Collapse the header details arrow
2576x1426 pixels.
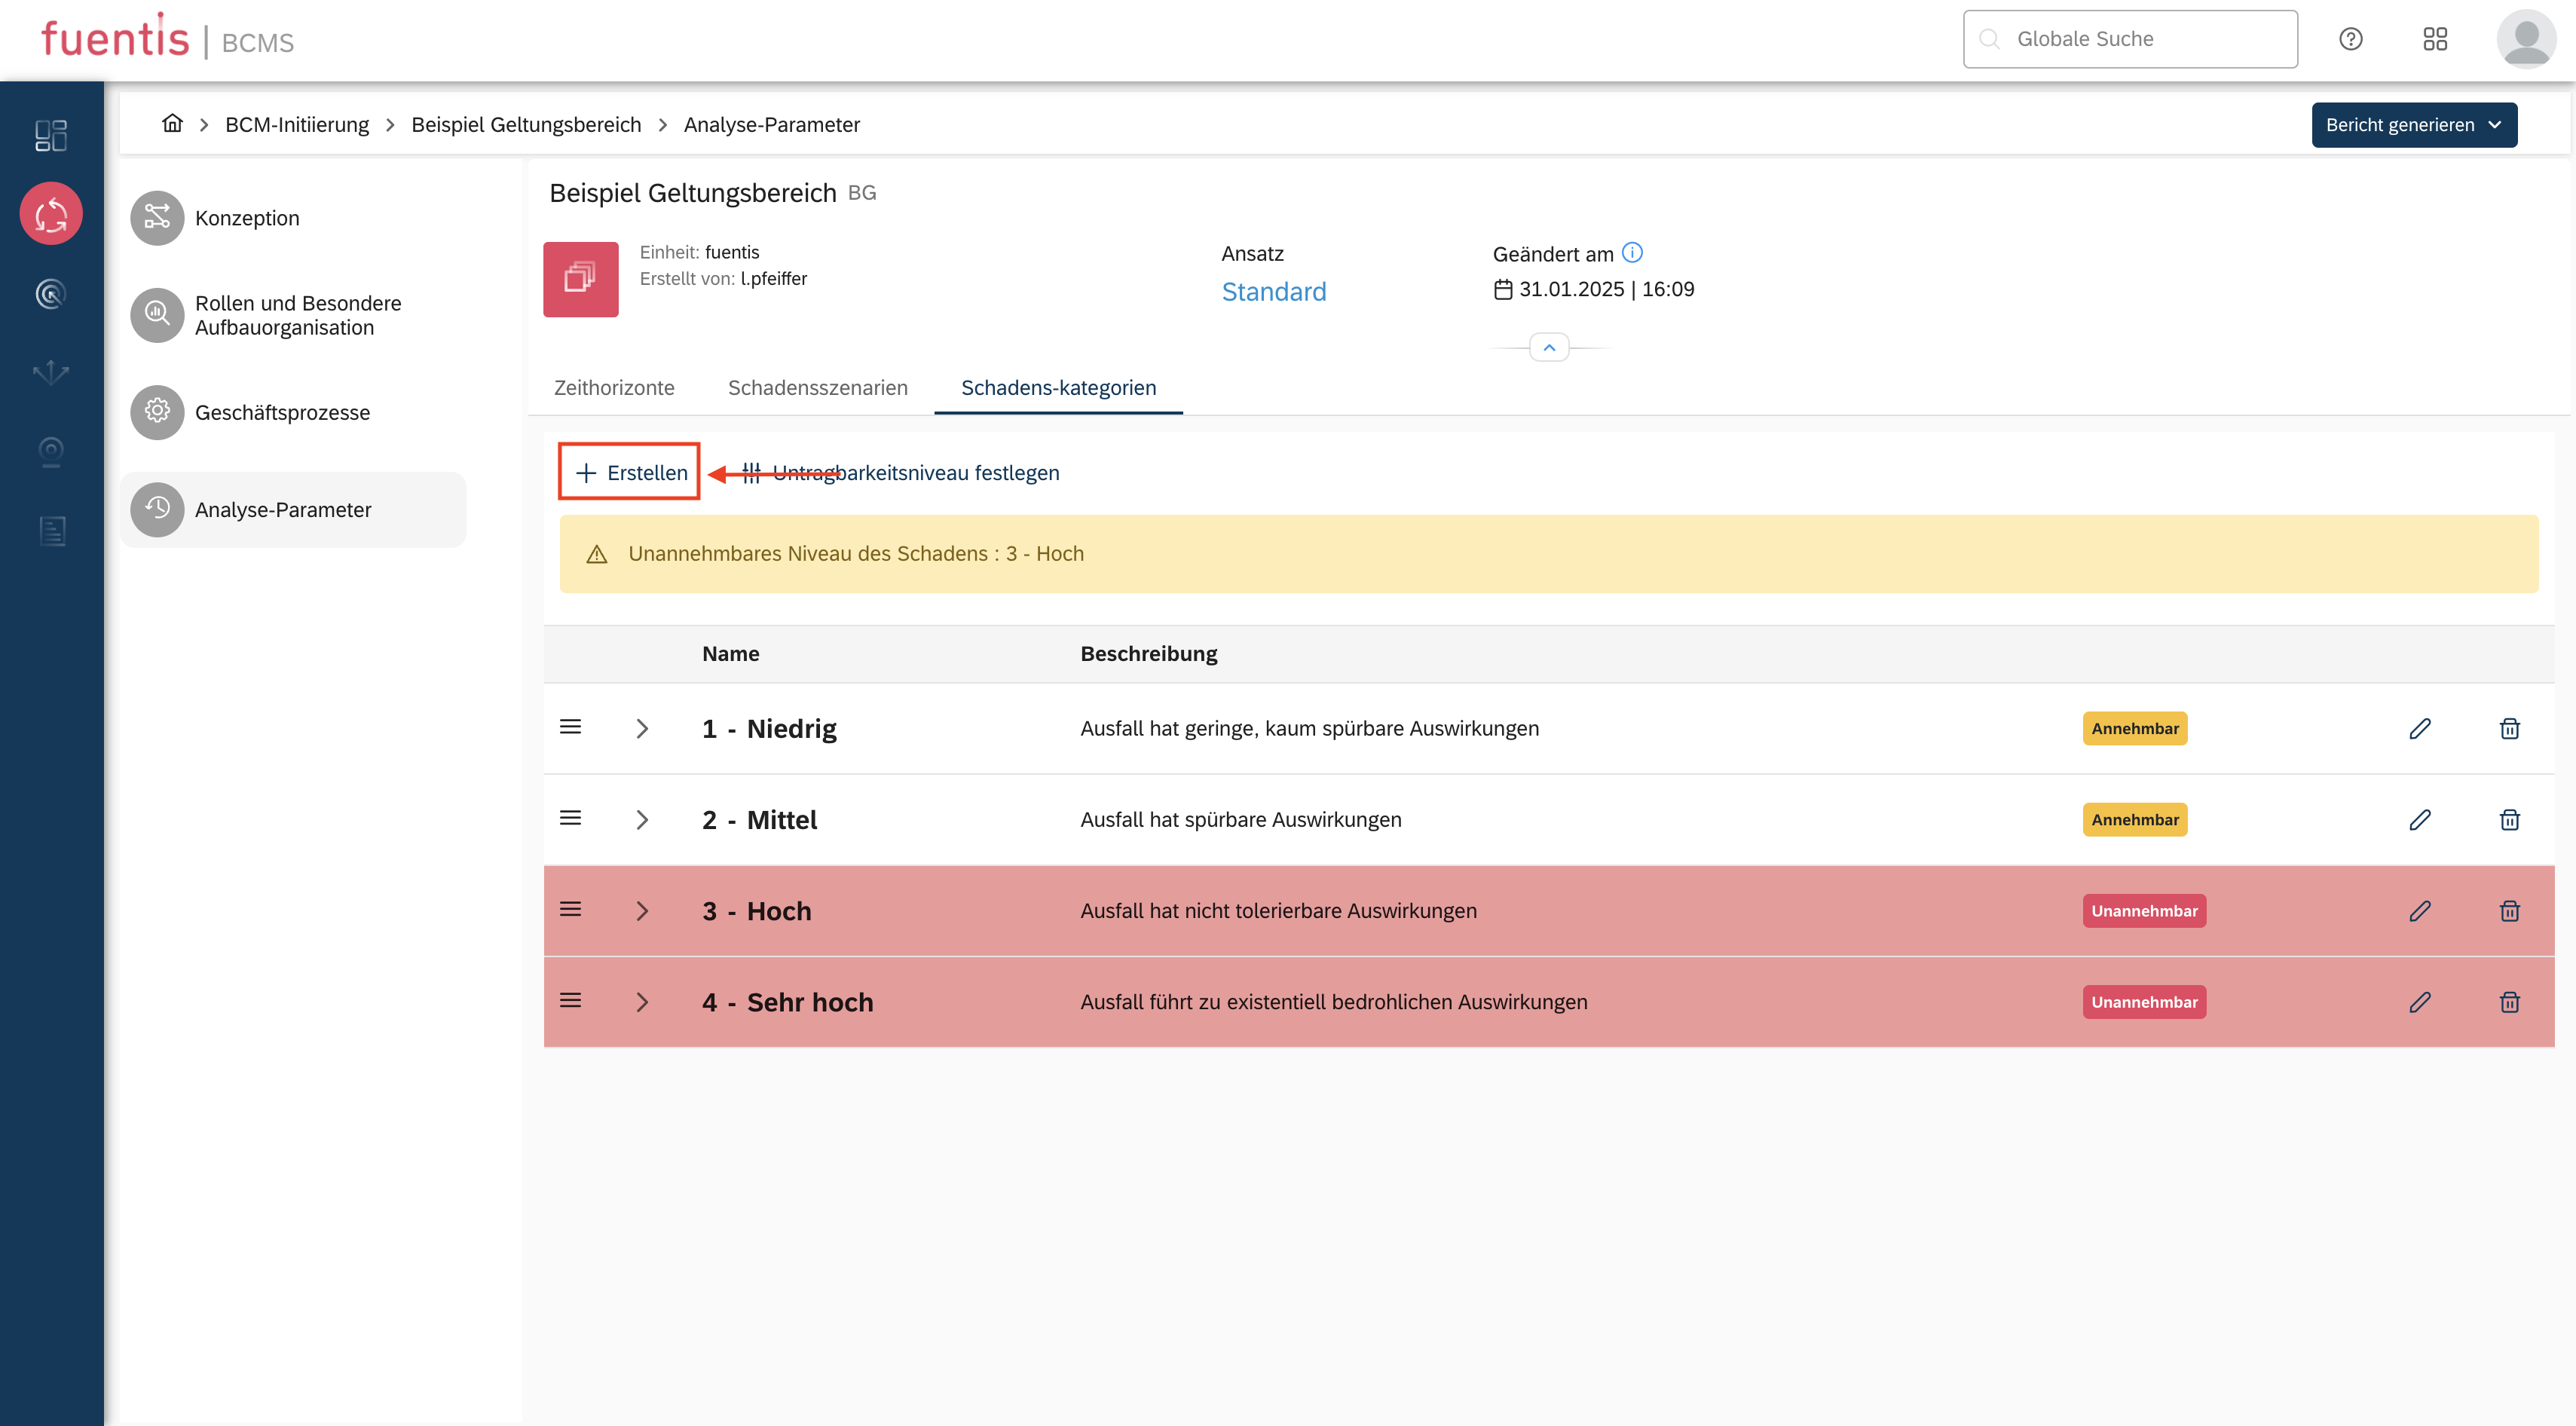point(1549,347)
